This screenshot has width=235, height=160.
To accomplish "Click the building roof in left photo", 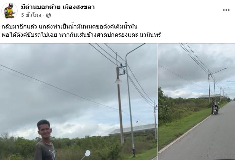I will tap(133, 130).
